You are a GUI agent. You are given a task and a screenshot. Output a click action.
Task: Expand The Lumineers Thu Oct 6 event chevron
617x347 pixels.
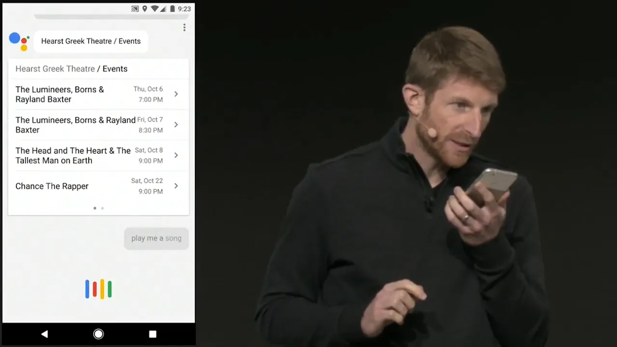[176, 94]
